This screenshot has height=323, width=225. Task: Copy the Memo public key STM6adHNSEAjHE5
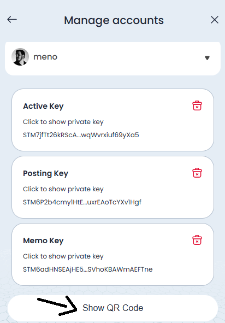tap(88, 269)
